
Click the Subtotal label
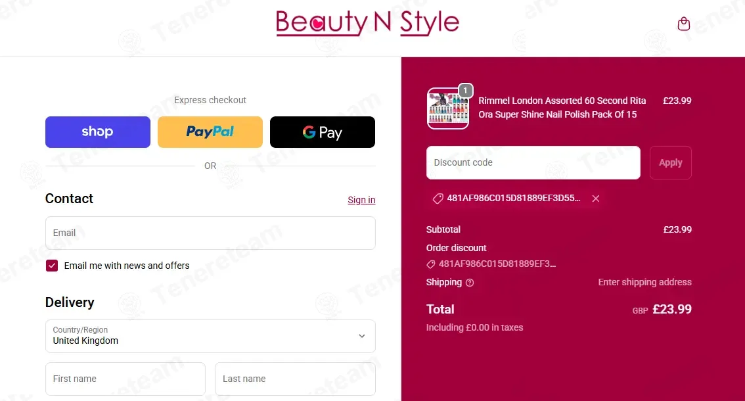tap(443, 229)
